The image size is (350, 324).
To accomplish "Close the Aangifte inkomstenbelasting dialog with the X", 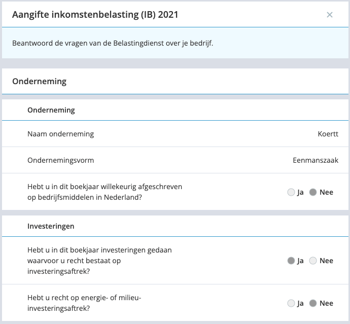I will 330,15.
